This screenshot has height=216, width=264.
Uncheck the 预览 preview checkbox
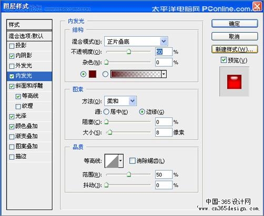tap(224, 60)
